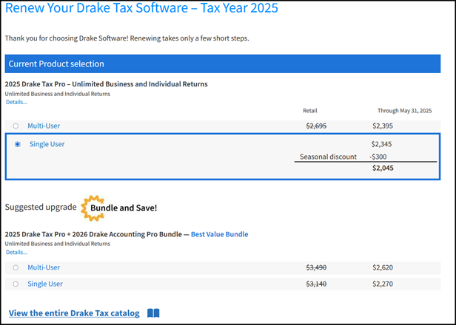The image size is (456, 325).
Task: Click the Retail column header
Action: pyautogui.click(x=310, y=111)
